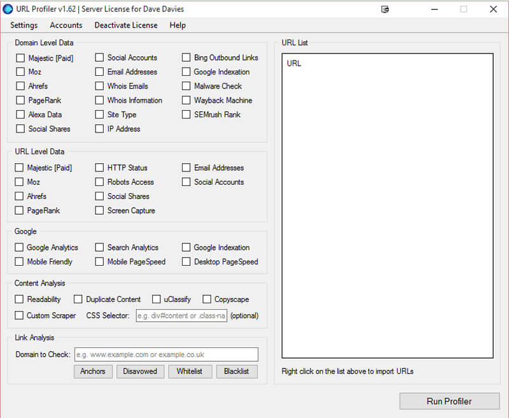Check the Robots Access box
Image resolution: width=509 pixels, height=418 pixels.
coord(99,182)
